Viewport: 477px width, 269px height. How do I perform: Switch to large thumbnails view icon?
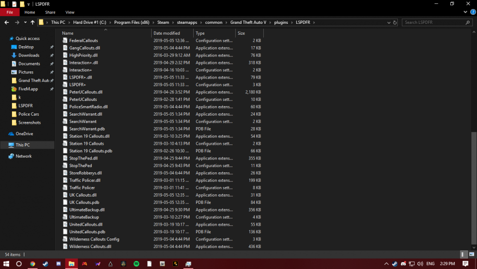pyautogui.click(x=472, y=254)
